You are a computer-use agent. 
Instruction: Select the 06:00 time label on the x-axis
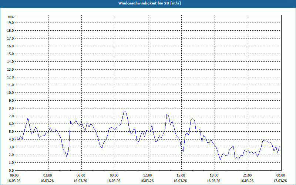(81, 175)
